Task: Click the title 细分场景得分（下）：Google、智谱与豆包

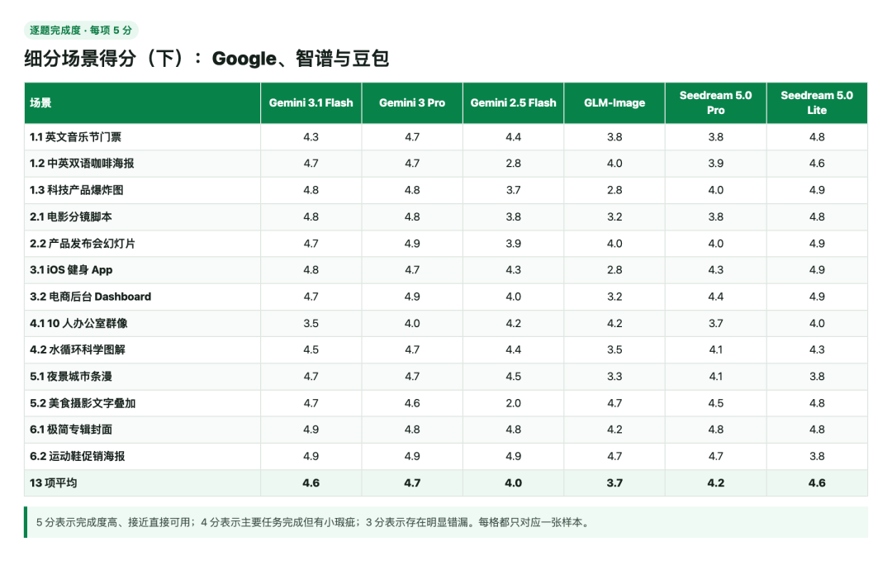Action: 206,58
